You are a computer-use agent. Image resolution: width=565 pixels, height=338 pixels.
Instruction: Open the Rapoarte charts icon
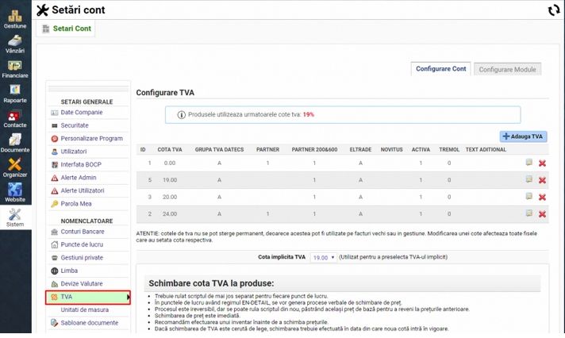14,90
